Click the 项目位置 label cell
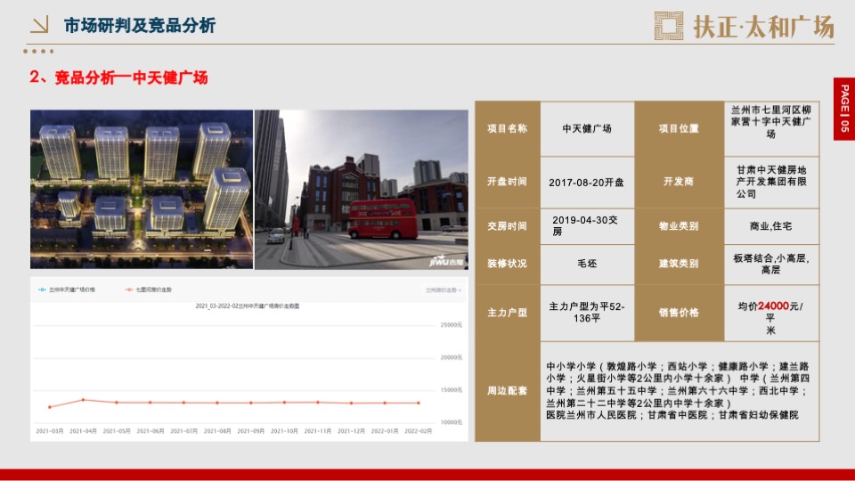The width and height of the screenshot is (855, 481). click(x=679, y=128)
